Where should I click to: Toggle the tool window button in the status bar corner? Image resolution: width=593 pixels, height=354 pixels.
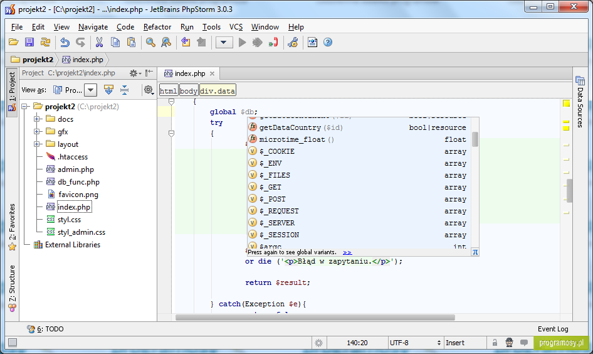tap(13, 343)
